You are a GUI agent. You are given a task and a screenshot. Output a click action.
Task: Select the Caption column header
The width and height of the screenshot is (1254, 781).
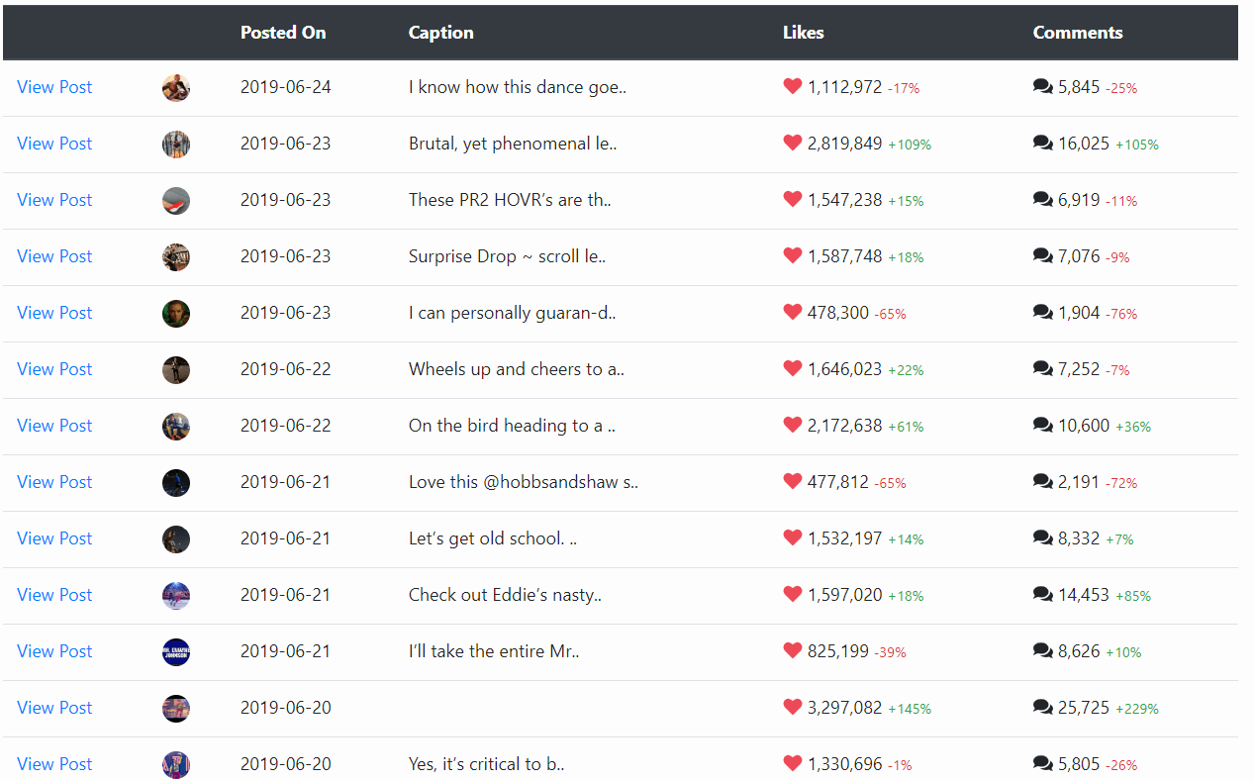[x=440, y=32]
